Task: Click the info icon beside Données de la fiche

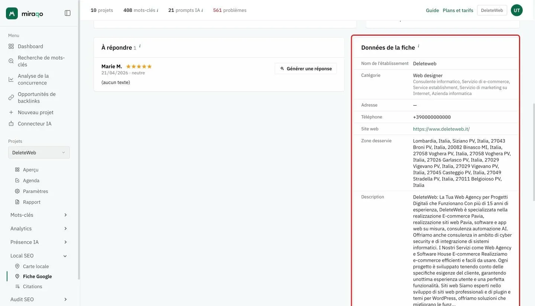Action: click(418, 46)
